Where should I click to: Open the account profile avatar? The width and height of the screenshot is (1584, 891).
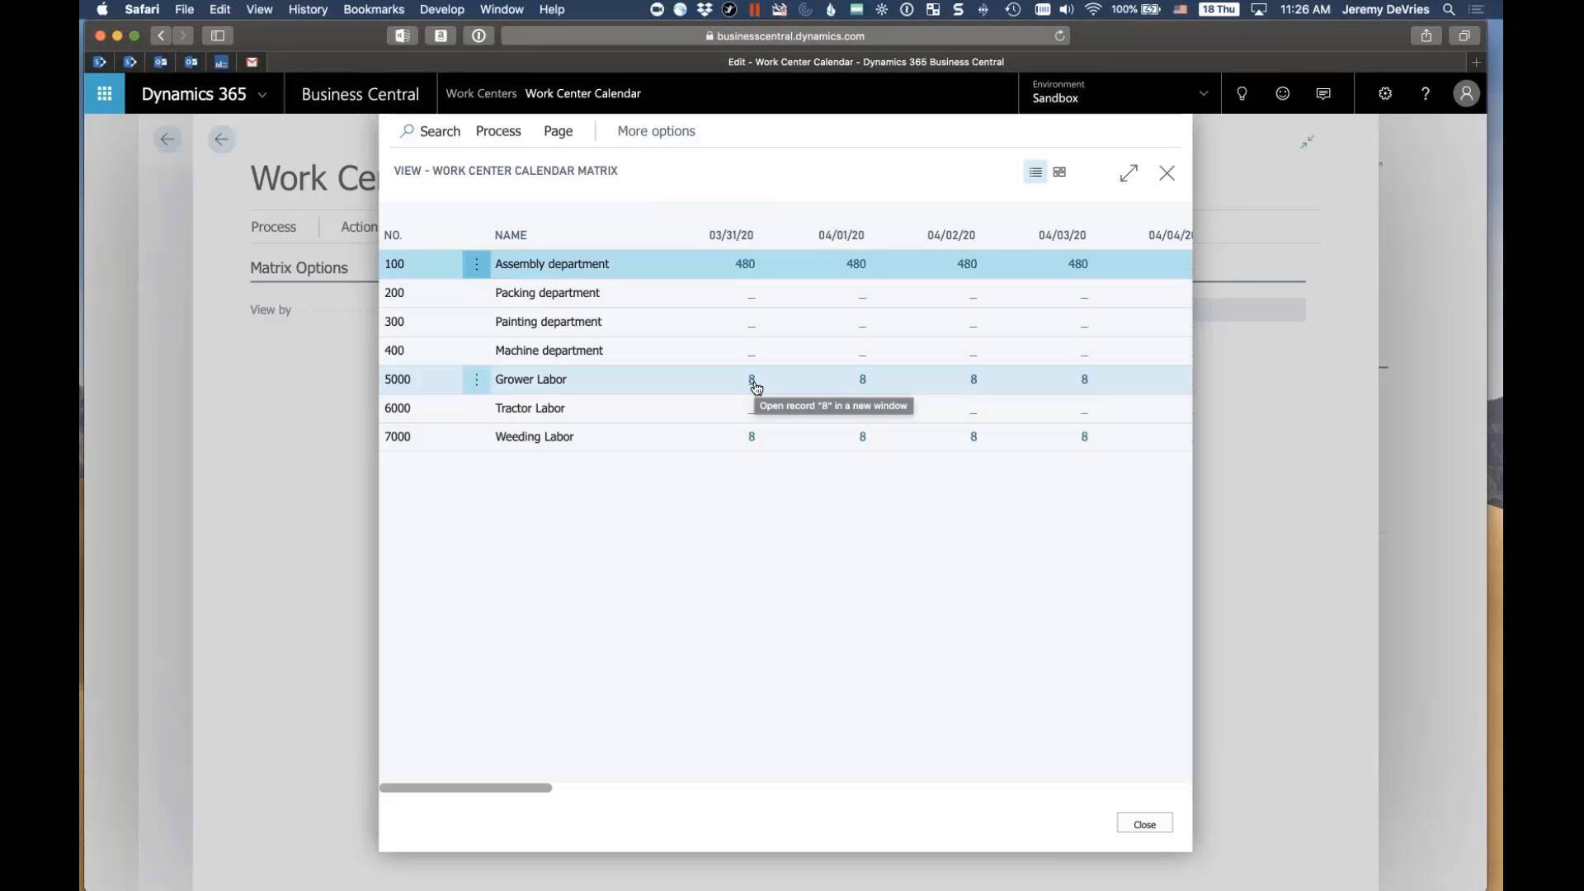pos(1465,93)
